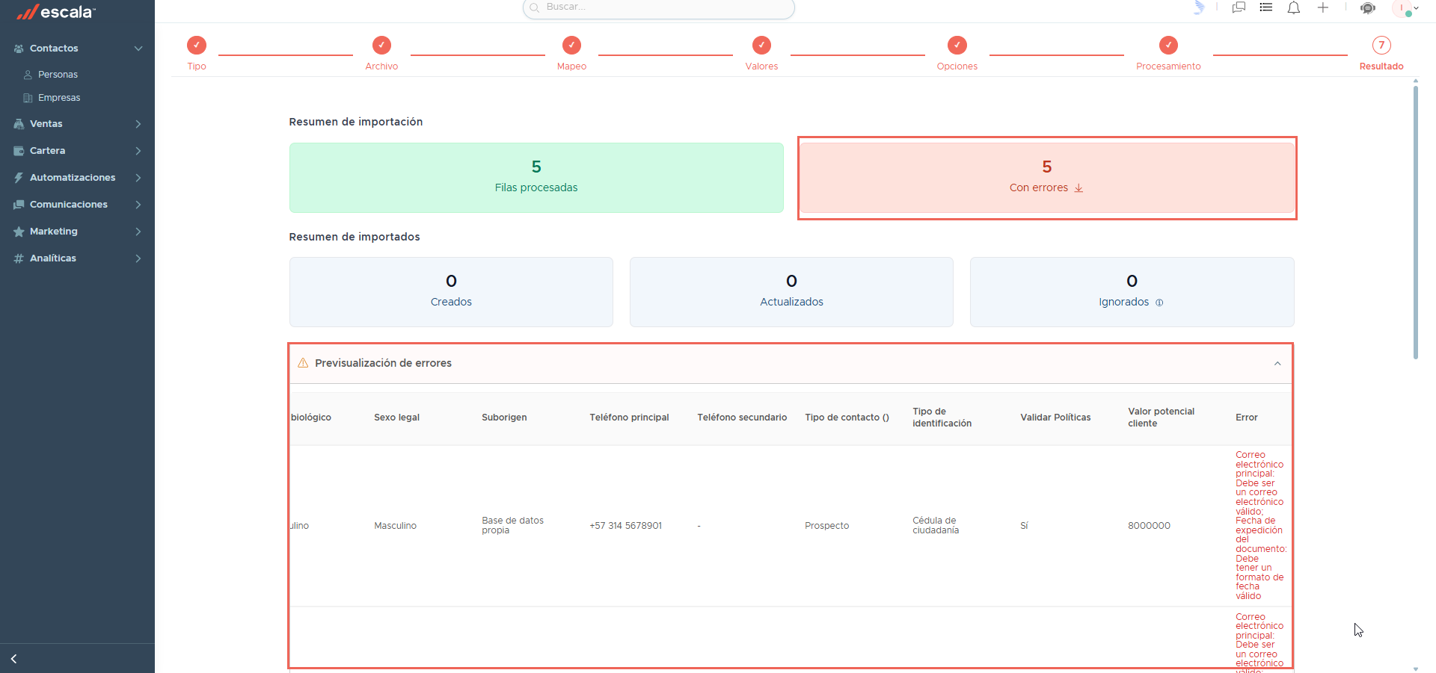Image resolution: width=1436 pixels, height=673 pixels.
Task: Click the cell '+57 314 5678901'
Action: [x=625, y=526]
